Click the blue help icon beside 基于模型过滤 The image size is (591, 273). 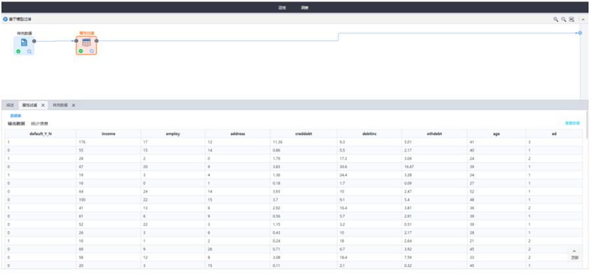pyautogui.click(x=5, y=19)
